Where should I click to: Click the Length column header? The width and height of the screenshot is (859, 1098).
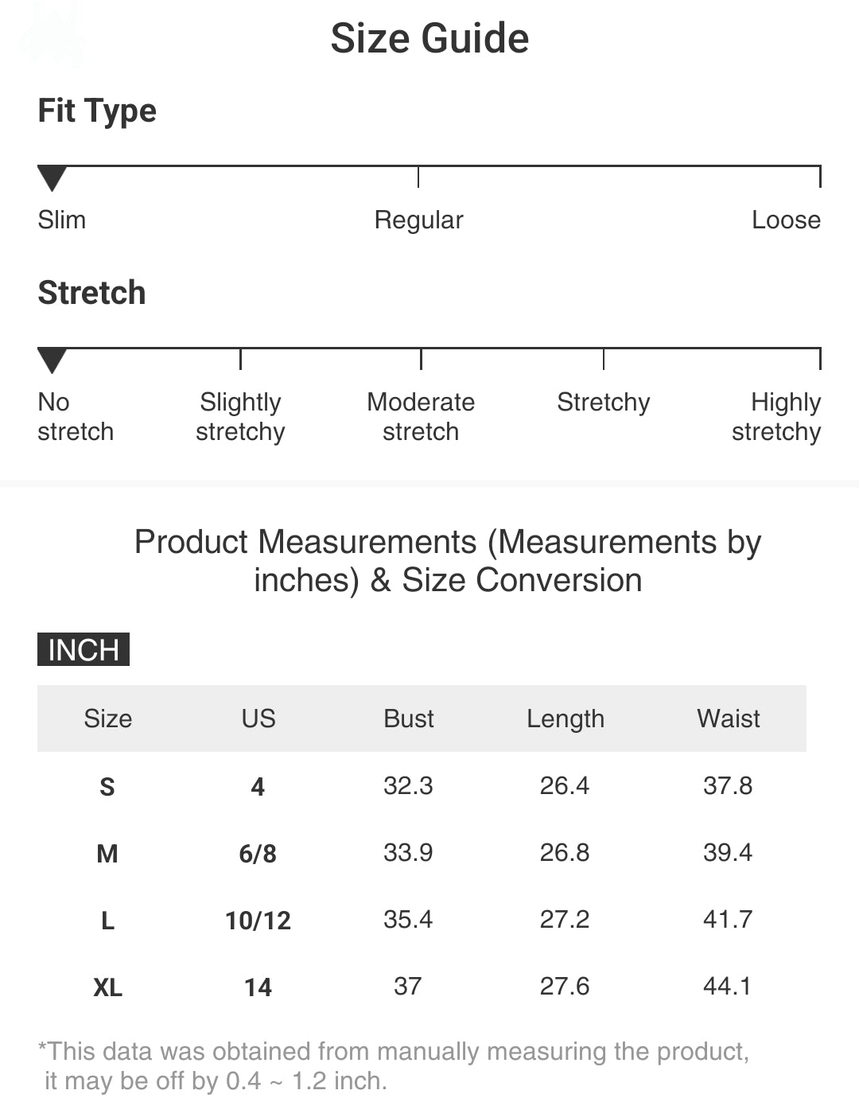[566, 718]
